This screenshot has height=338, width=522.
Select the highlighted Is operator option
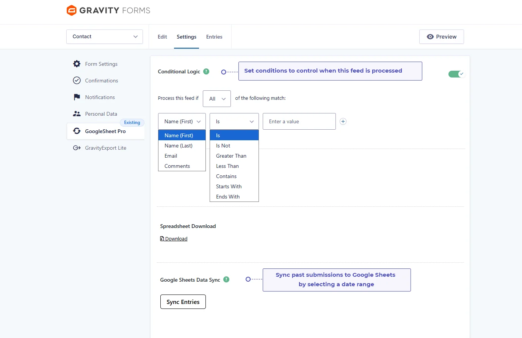click(x=234, y=135)
